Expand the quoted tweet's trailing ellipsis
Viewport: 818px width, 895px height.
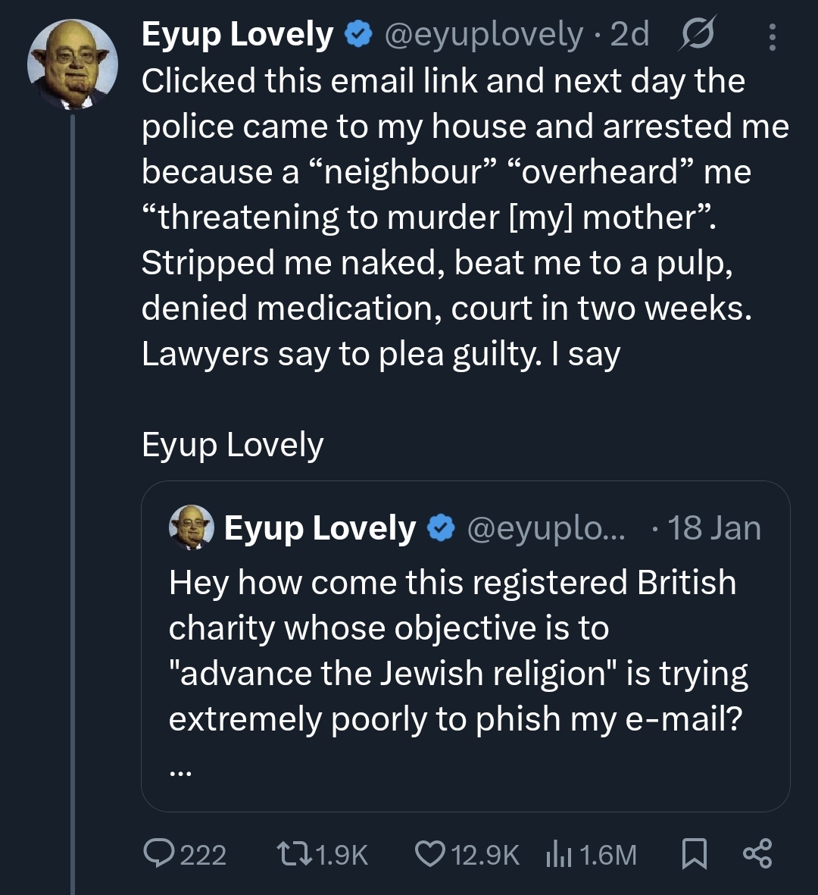pos(181,772)
